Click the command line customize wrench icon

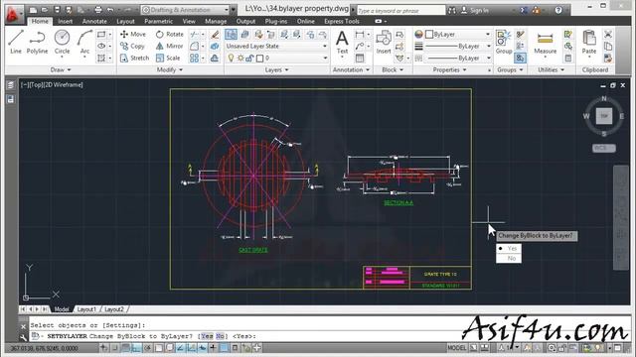tap(23, 336)
